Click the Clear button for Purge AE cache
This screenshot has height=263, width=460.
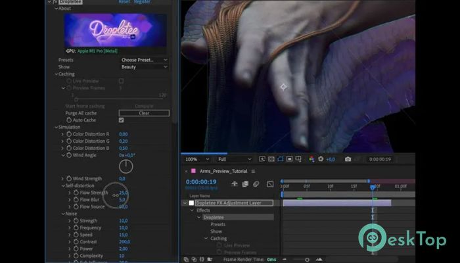(x=144, y=112)
